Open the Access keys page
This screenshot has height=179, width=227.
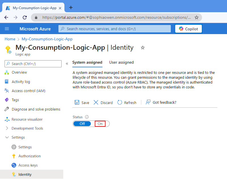click(28, 165)
